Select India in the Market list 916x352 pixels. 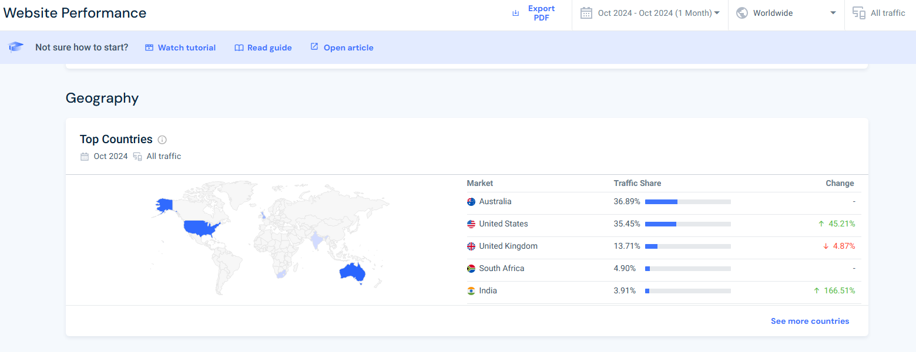point(488,290)
